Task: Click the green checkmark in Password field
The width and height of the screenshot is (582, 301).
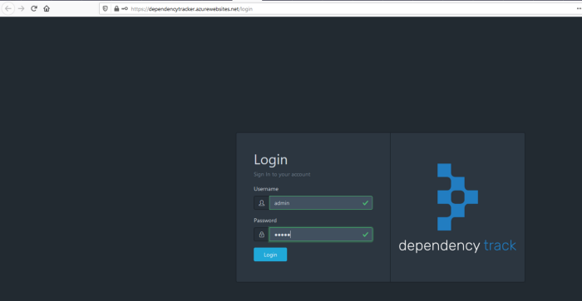Action: click(x=366, y=235)
